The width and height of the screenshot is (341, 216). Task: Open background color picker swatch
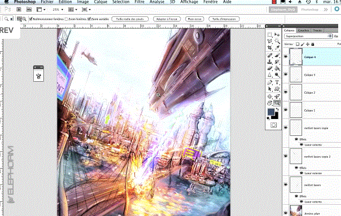pos(276,116)
